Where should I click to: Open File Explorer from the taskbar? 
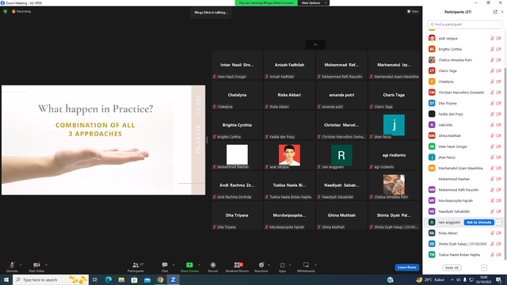121,279
